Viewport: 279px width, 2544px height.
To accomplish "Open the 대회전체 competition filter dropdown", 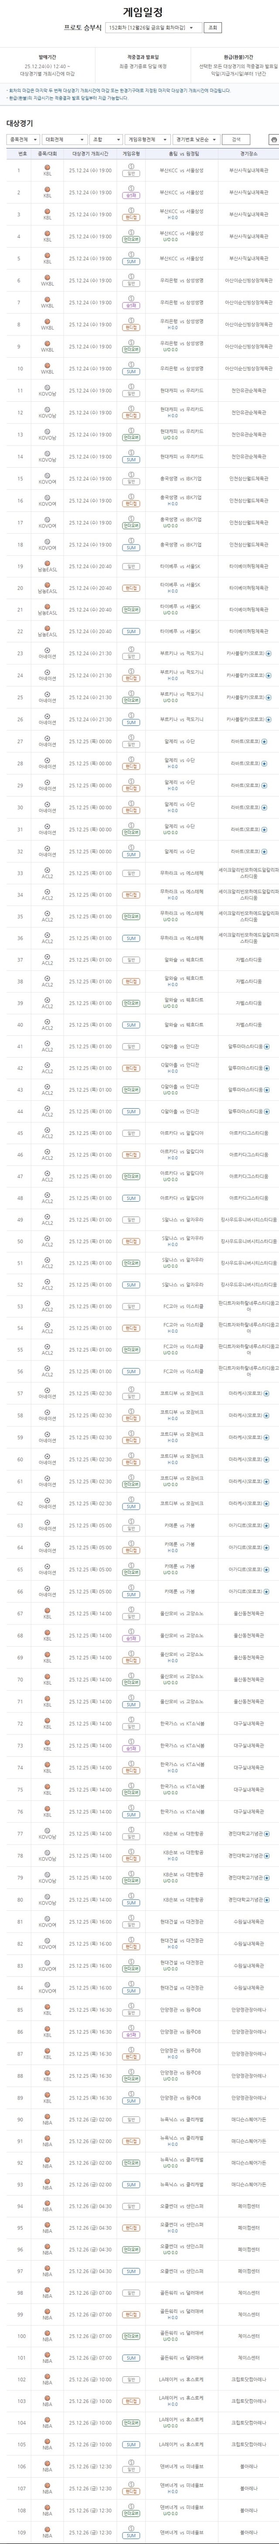I will point(64,140).
